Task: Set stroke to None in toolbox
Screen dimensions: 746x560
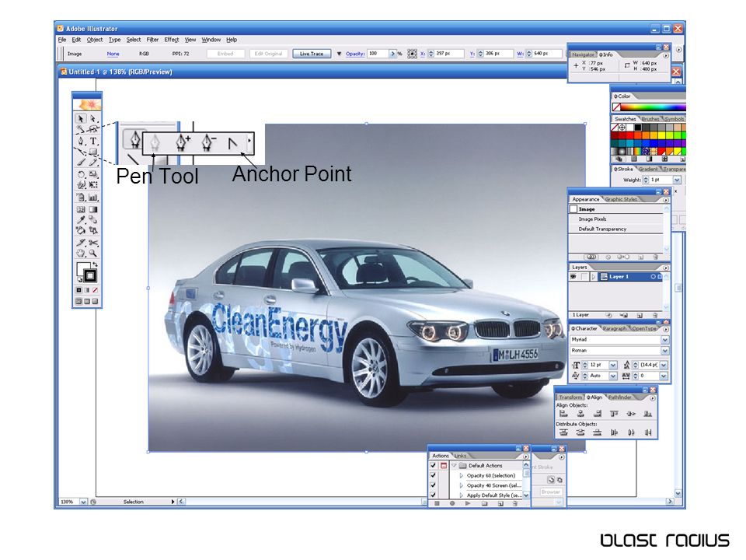Action: coord(95,290)
